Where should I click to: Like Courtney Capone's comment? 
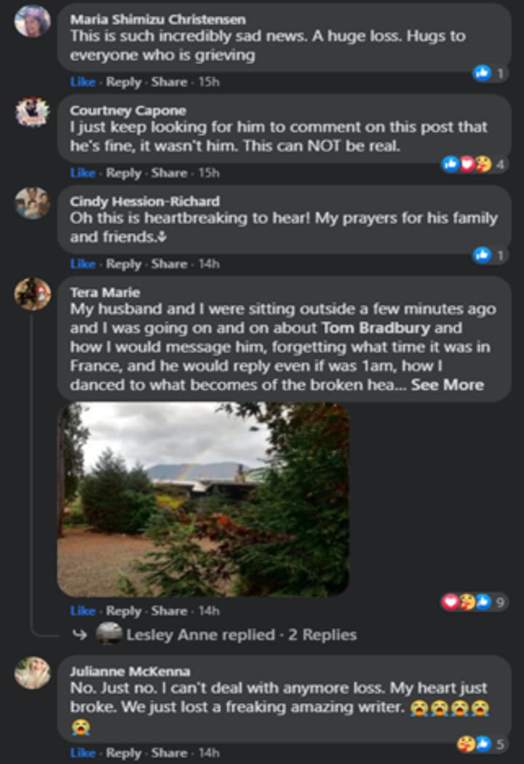[82, 173]
